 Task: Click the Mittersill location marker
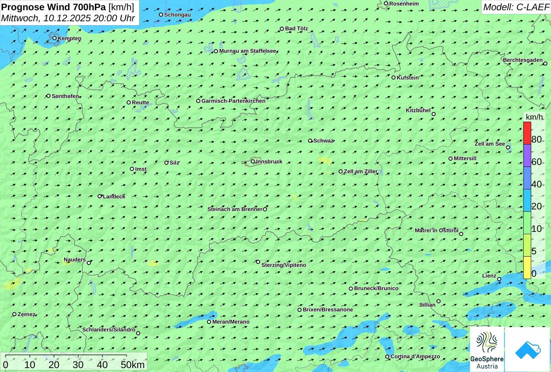click(x=451, y=159)
